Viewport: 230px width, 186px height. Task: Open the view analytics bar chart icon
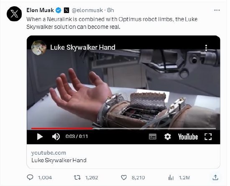(171, 178)
